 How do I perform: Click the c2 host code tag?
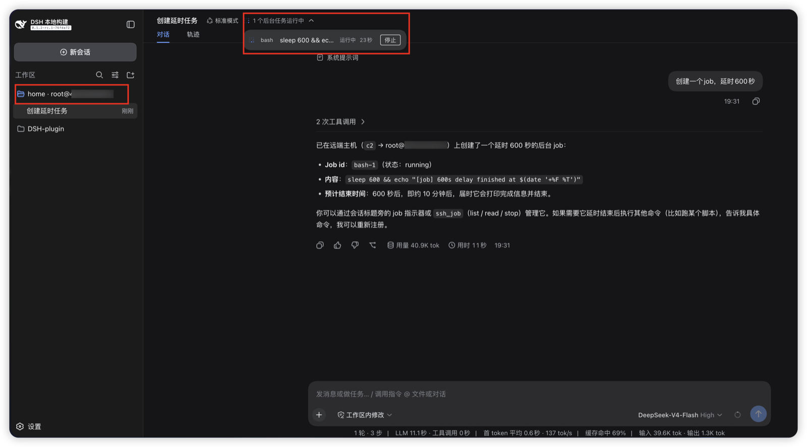click(370, 145)
